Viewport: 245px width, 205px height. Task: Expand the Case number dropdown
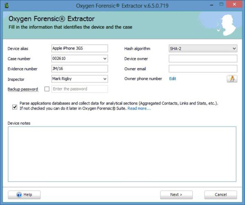click(105, 59)
